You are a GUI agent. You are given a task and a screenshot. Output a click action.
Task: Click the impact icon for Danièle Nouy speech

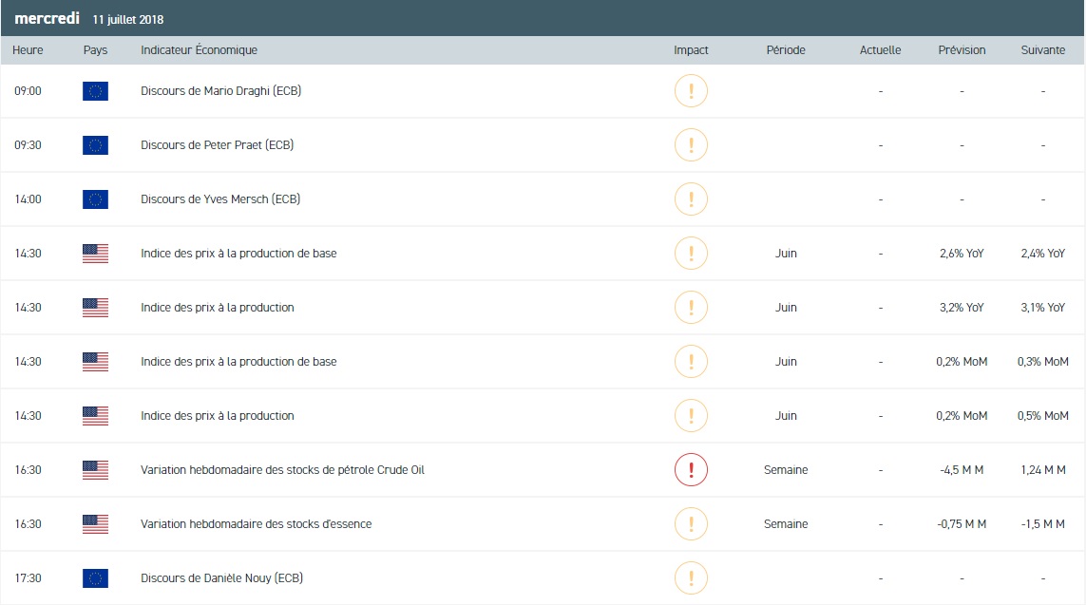[691, 578]
